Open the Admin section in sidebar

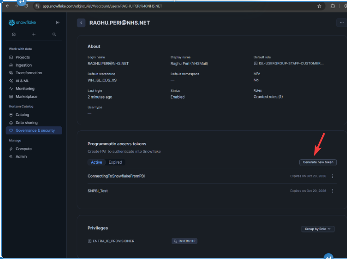[21, 156]
